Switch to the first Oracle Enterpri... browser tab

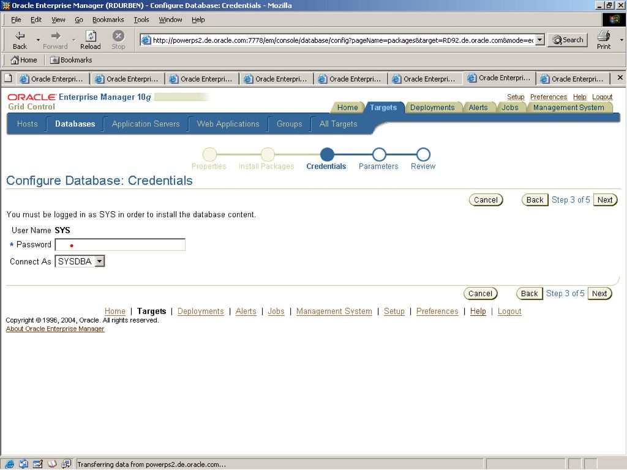[x=52, y=79]
